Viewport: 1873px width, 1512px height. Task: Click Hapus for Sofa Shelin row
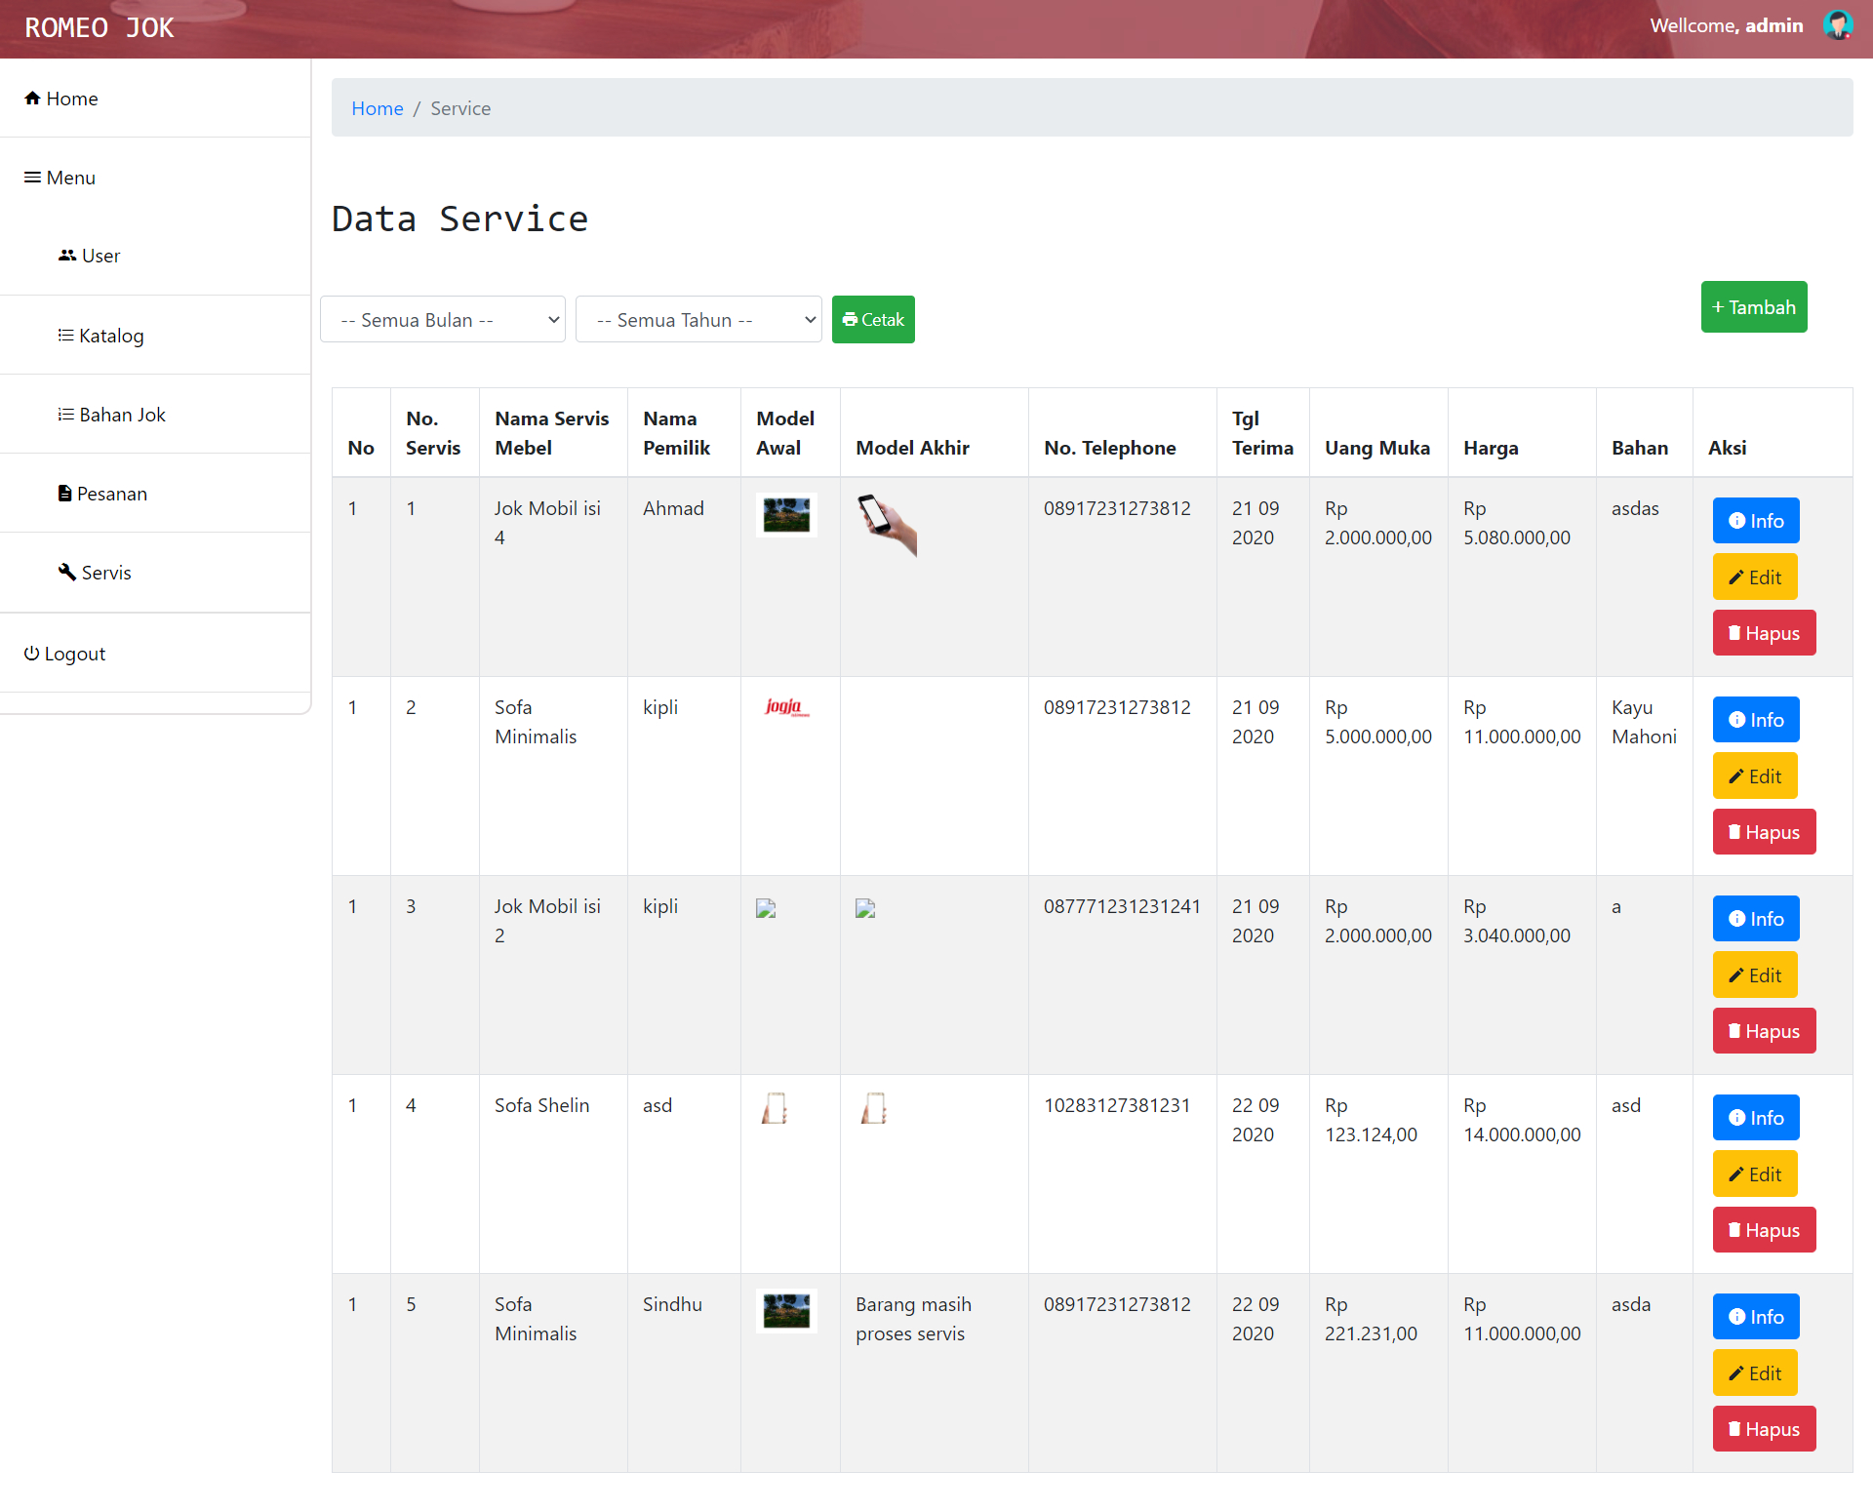tap(1763, 1230)
